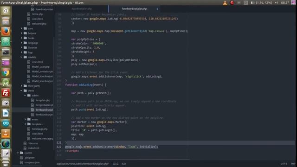This screenshot has height=167, width=297.
Task: Open the keyboard layout indicator
Action: [x=245, y=3]
